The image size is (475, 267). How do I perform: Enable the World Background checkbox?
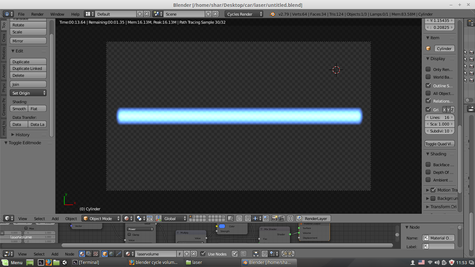(x=428, y=77)
